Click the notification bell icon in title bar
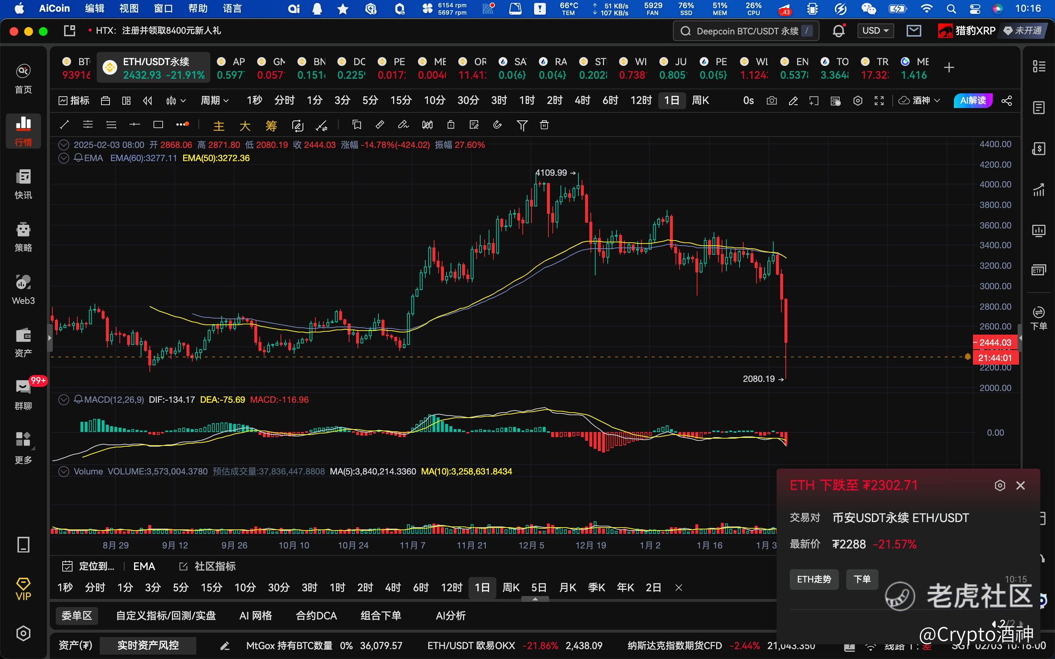 tap(839, 31)
